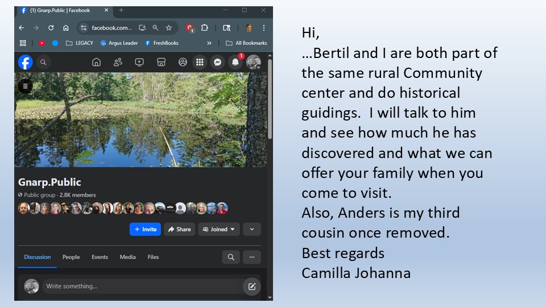Open the Argus Leader bookmark
Viewport: 546px width, 307px height.
pos(119,43)
